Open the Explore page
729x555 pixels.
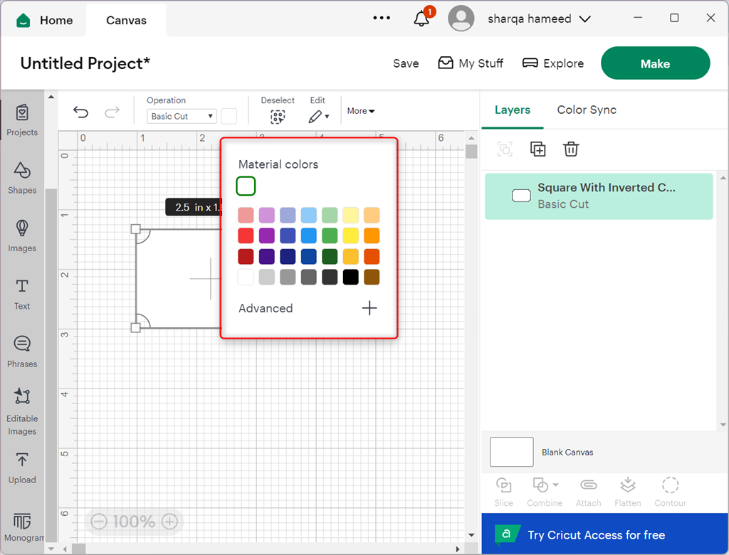[552, 63]
